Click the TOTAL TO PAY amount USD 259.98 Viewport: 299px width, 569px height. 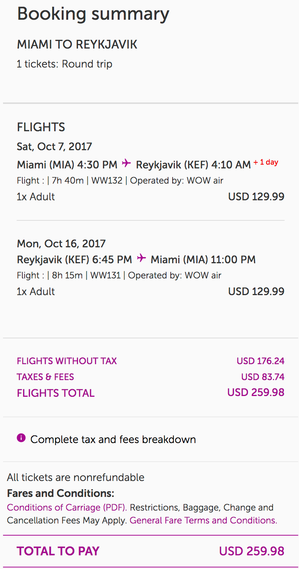click(x=251, y=551)
